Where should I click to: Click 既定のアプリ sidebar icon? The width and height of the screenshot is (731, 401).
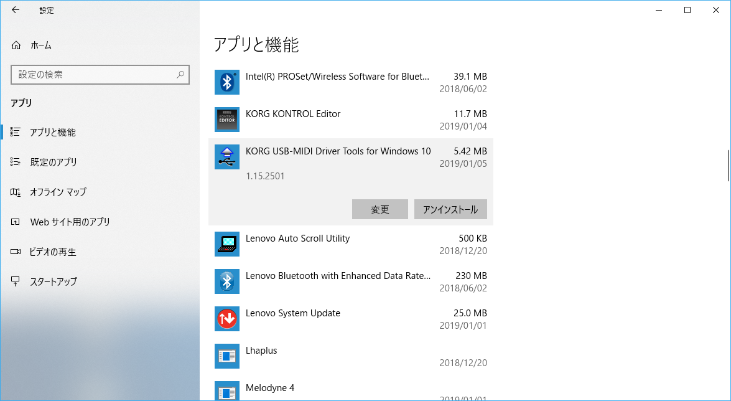click(x=16, y=162)
